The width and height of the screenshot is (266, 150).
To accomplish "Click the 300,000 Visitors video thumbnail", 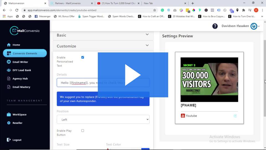I will (x=209, y=80).
